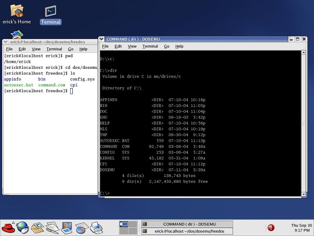The width and height of the screenshot is (314, 236).
Task: Launch the web browser globe icon in panel
Action: coord(22,227)
